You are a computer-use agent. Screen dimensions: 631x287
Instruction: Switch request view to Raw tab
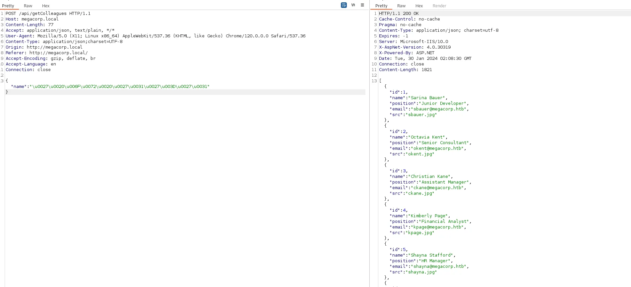pos(28,6)
